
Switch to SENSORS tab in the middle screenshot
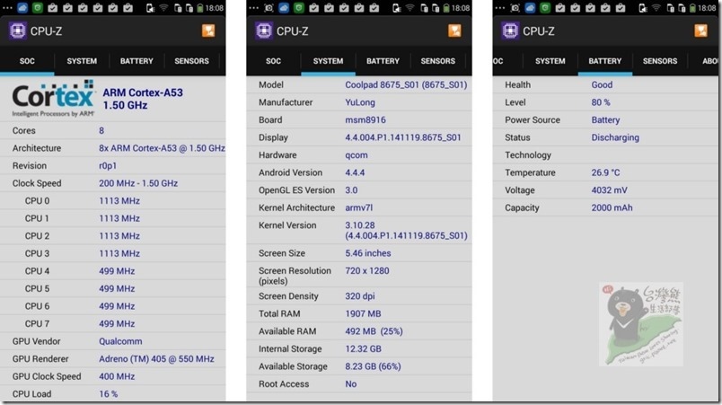437,61
